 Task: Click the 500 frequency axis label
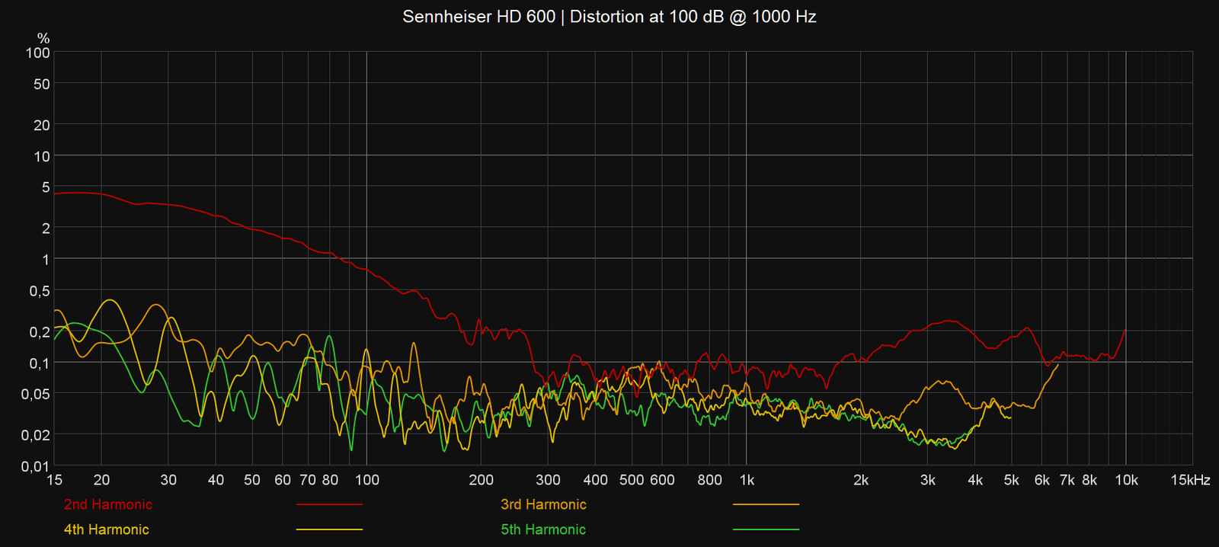point(632,480)
